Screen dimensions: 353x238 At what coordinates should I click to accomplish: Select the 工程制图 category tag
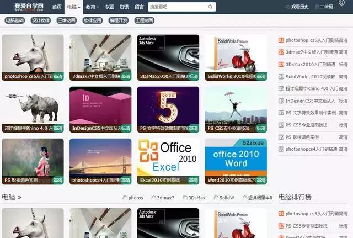tap(145, 20)
